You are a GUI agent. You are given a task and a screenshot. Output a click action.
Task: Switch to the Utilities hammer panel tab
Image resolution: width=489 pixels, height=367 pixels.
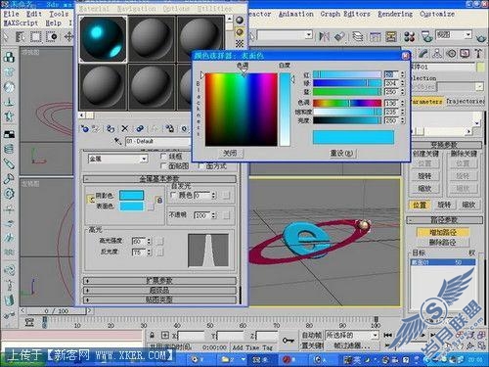pyautogui.click(x=478, y=53)
